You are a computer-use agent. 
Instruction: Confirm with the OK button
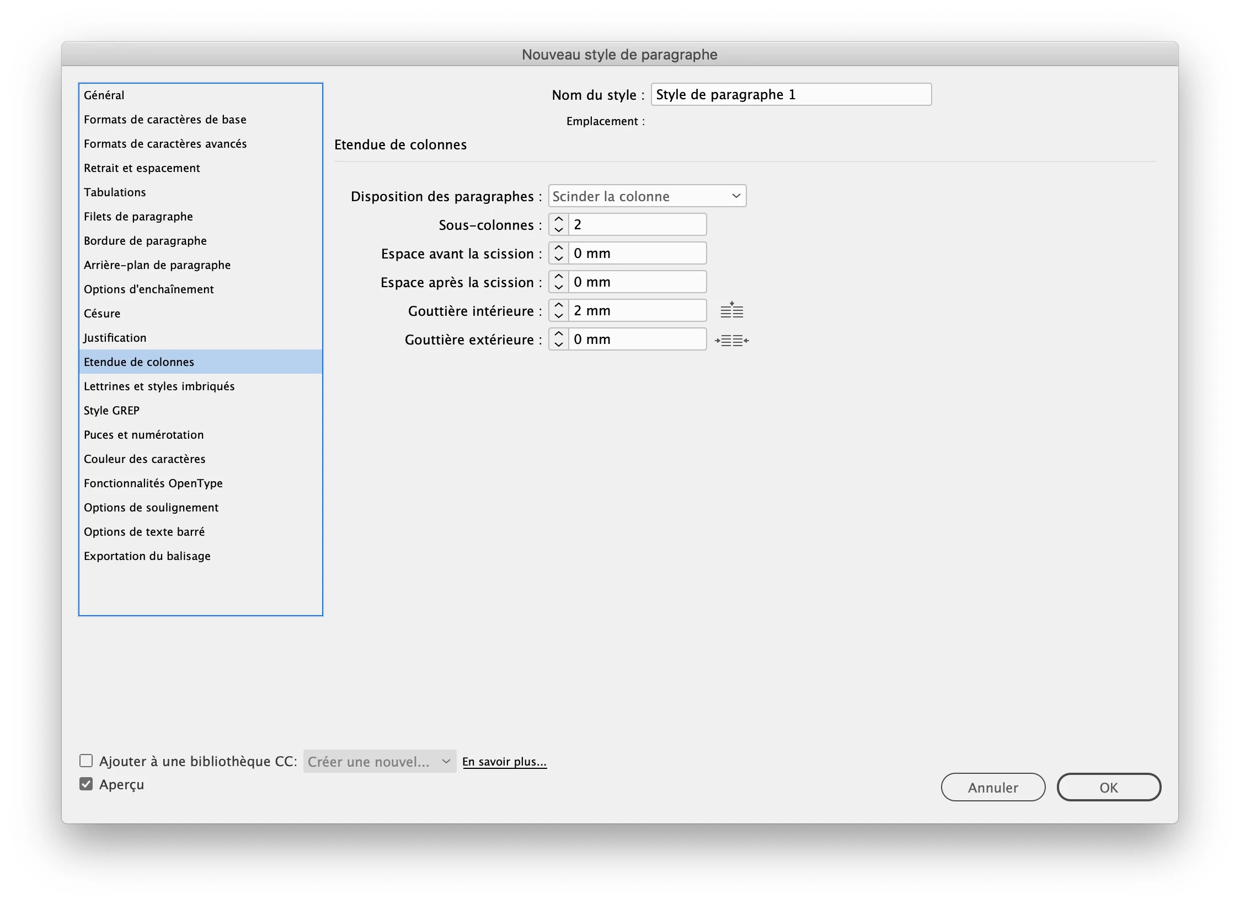(x=1108, y=787)
